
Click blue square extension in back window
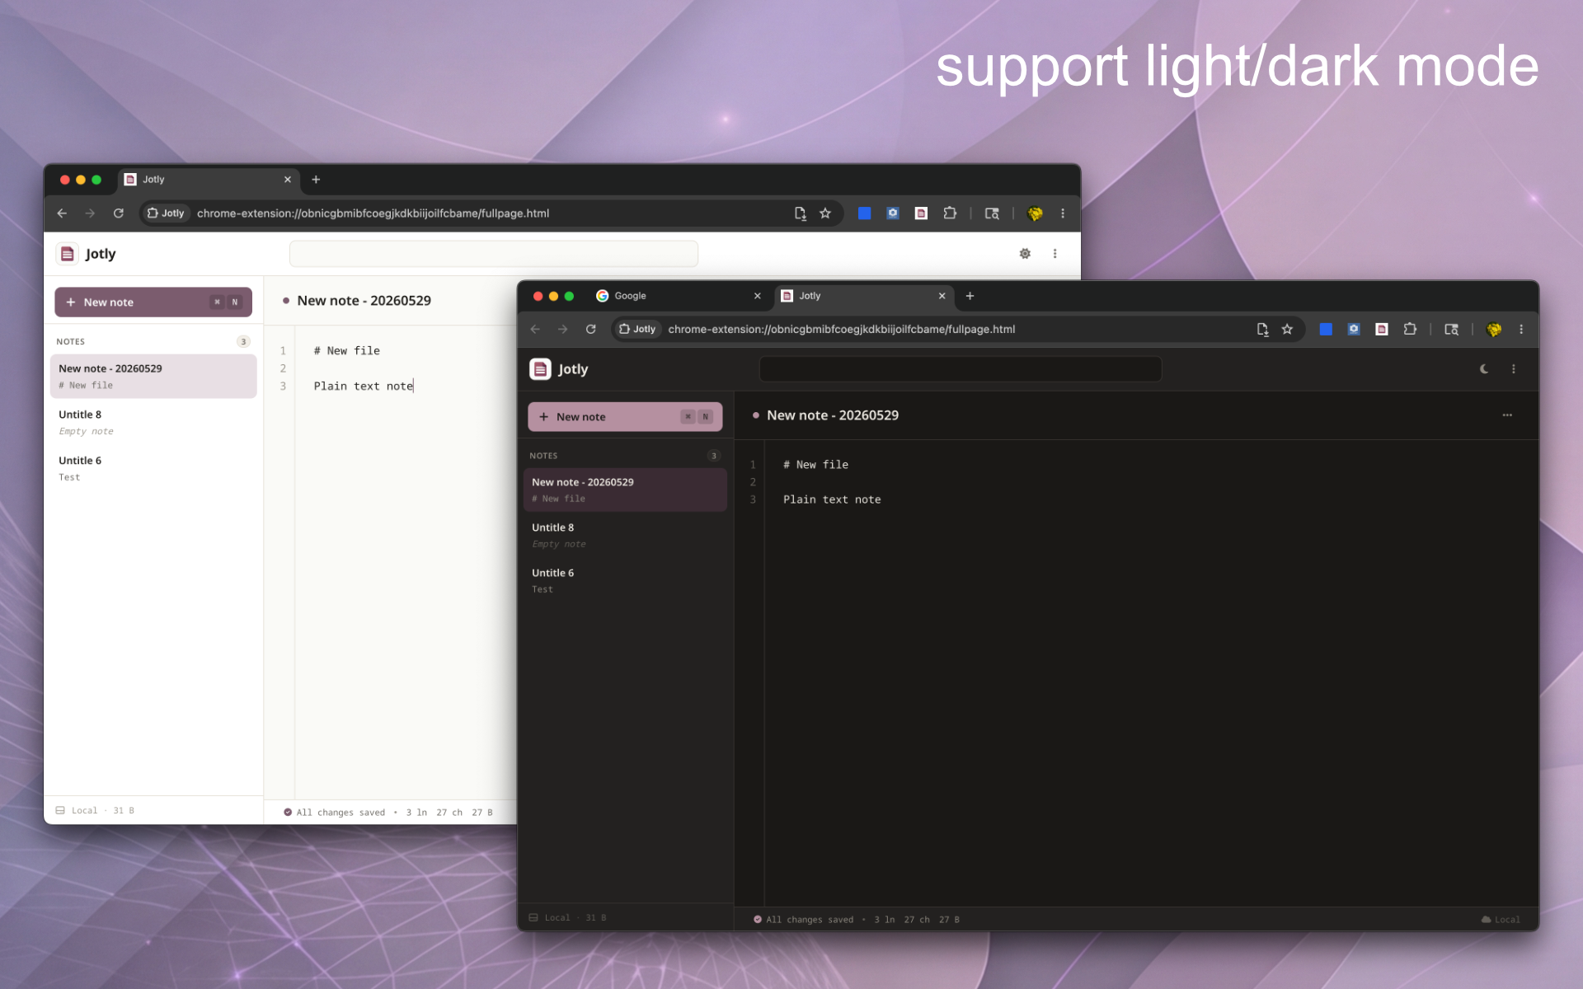click(864, 213)
